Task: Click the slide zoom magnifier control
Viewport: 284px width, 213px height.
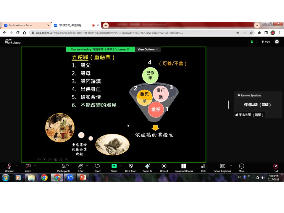Action: coord(61,159)
